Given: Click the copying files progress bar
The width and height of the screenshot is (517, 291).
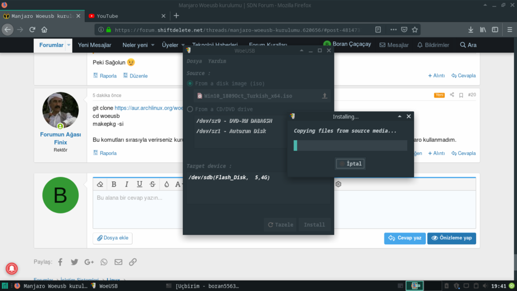Looking at the screenshot, I should 350,145.
